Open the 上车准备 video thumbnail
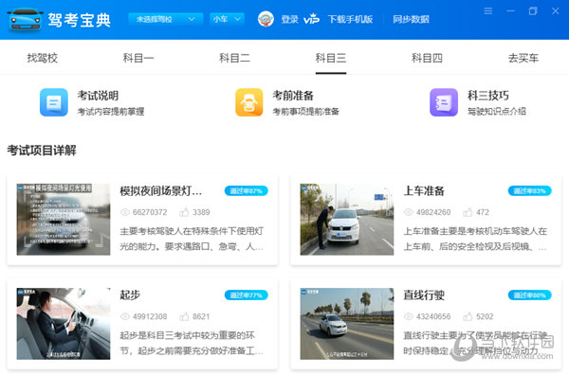The image size is (569, 375). pos(347,219)
